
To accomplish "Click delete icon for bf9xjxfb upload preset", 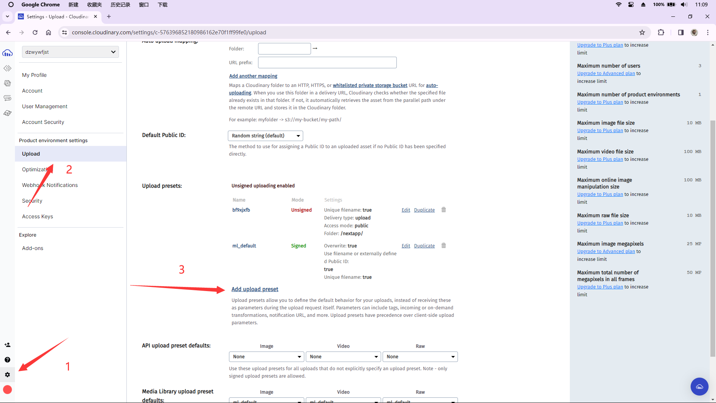I will tap(443, 210).
